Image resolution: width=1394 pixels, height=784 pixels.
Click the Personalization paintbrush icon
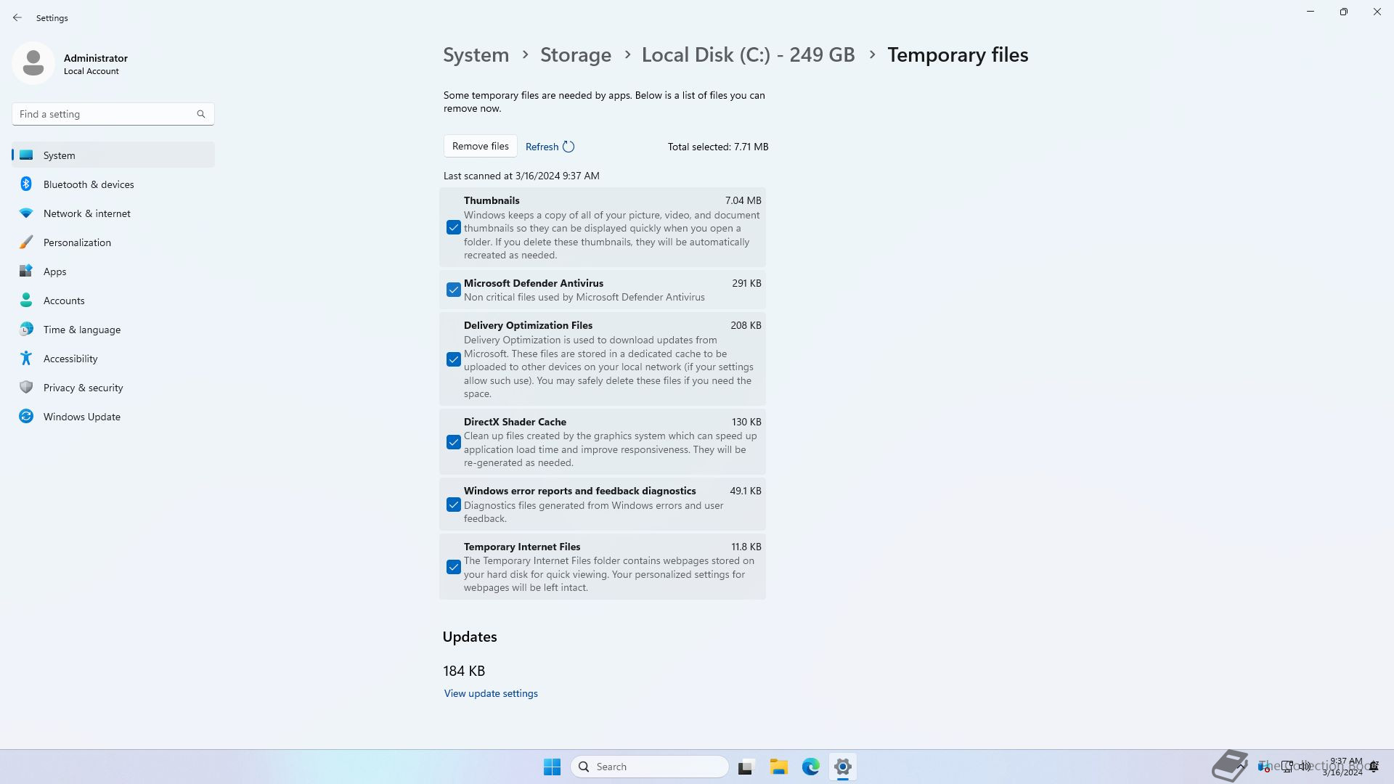26,242
